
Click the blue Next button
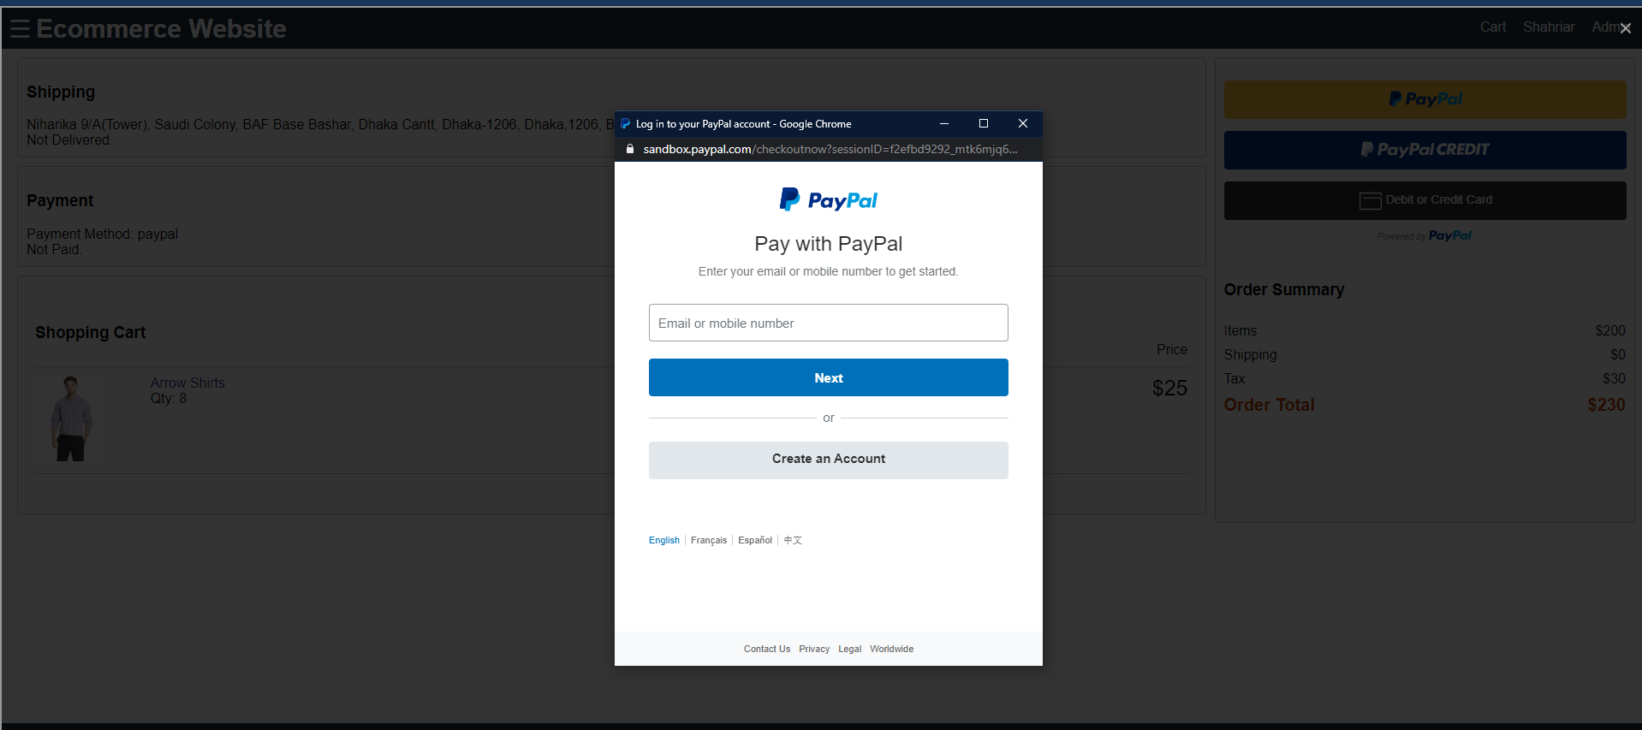[x=829, y=377]
